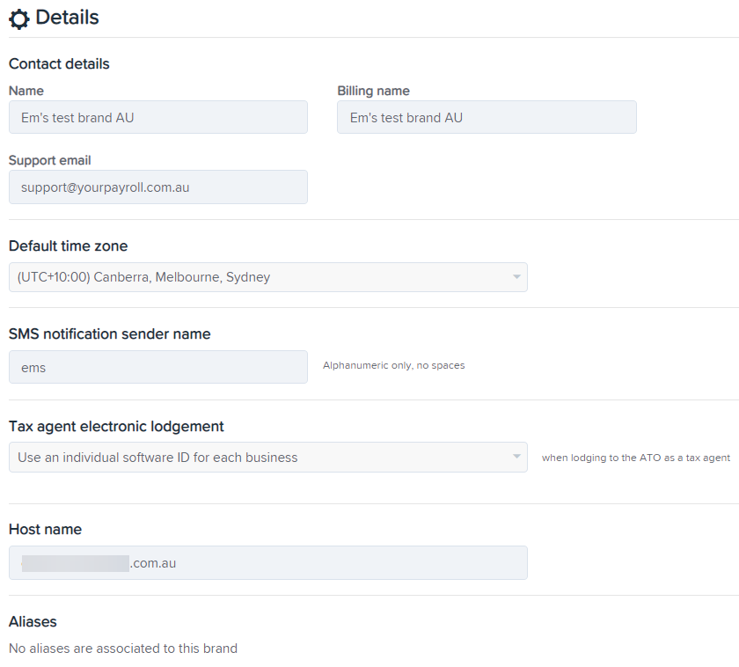Click the SMS notification sender name field

pyautogui.click(x=158, y=367)
